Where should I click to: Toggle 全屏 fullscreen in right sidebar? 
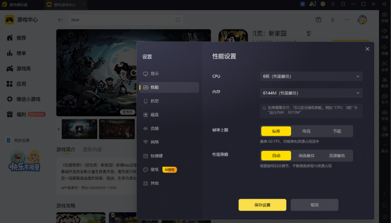(x=385, y=66)
